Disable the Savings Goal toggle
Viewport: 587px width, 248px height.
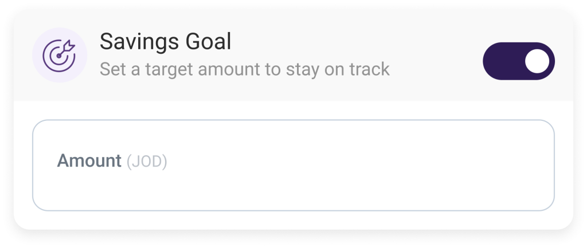coord(519,61)
